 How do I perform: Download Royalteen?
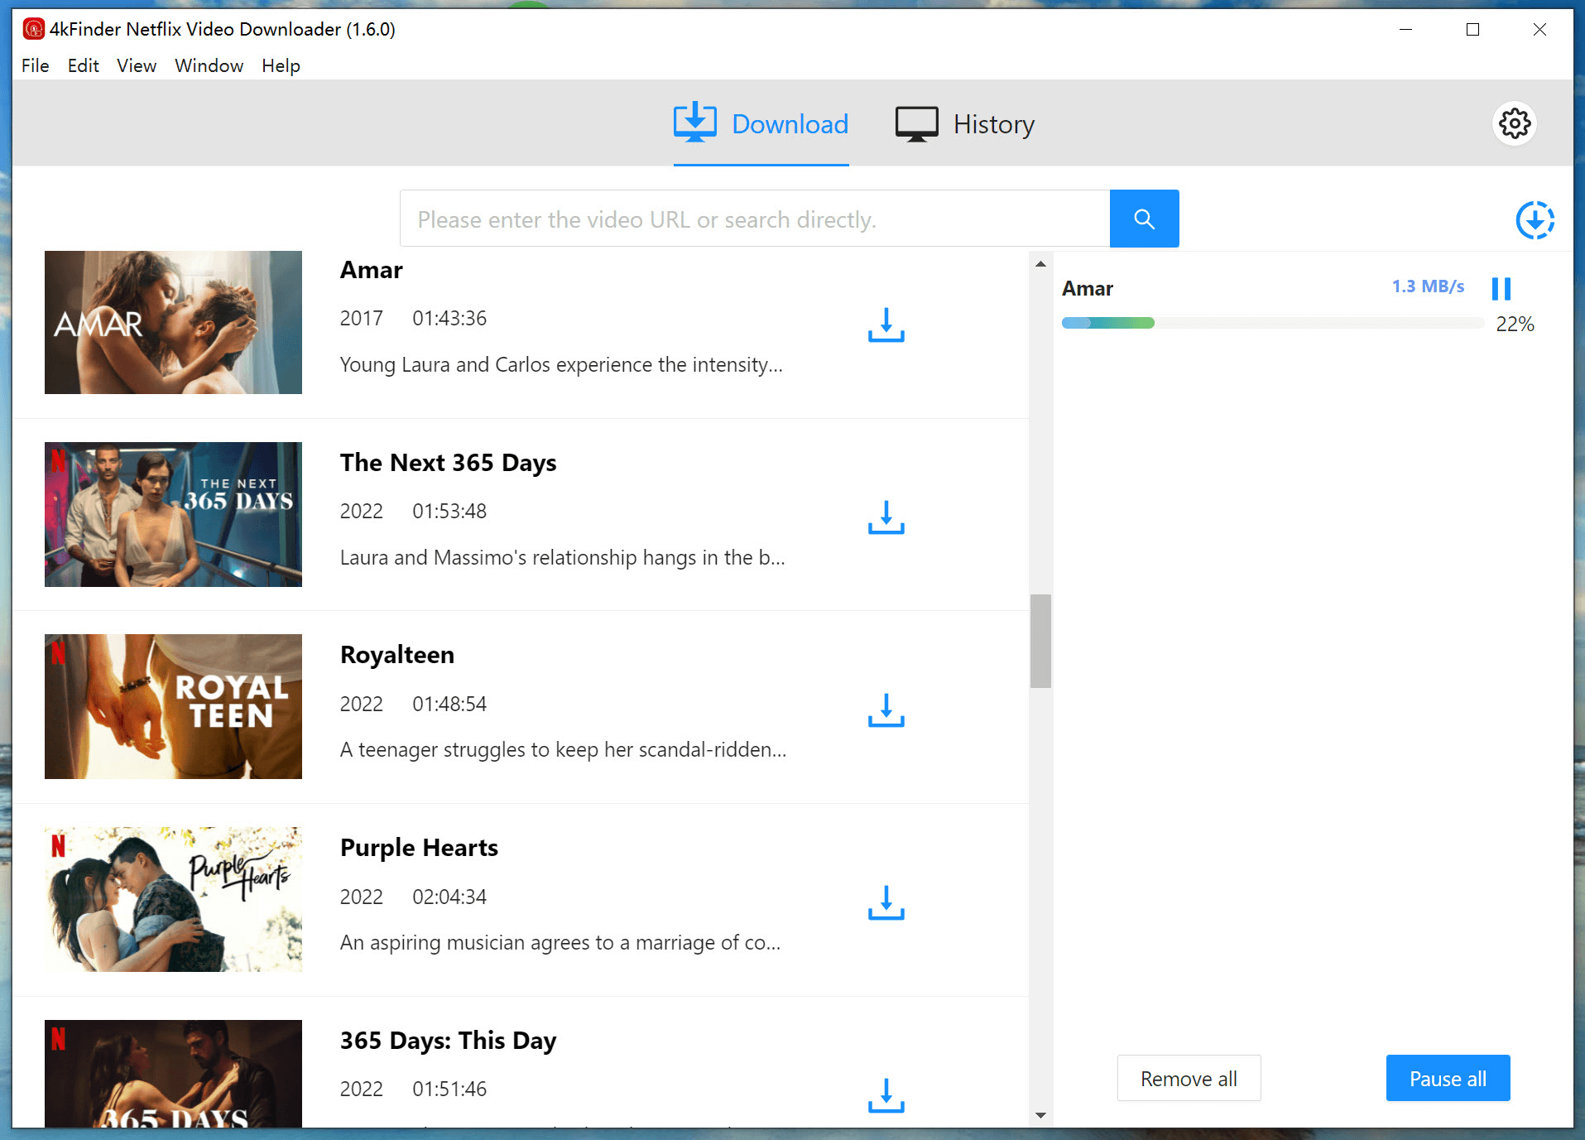[886, 710]
